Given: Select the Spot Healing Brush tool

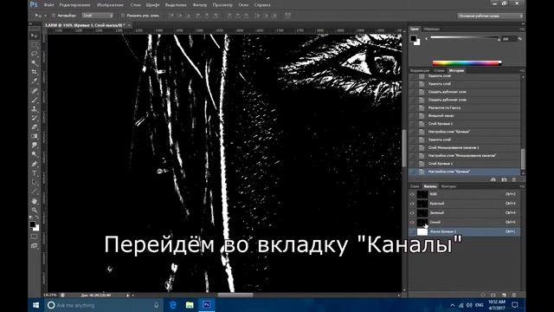Looking at the screenshot, I should (x=35, y=90).
